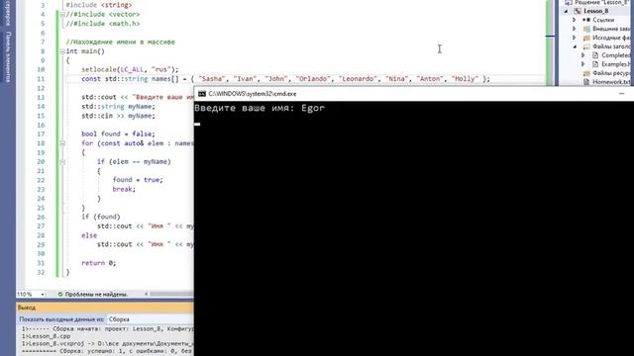The width and height of the screenshot is (634, 356).
Task: Collapse the int main() code block fold marker
Action: (62, 51)
